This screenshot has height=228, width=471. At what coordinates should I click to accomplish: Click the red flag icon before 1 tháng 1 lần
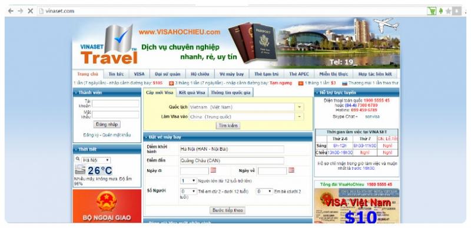301,83
